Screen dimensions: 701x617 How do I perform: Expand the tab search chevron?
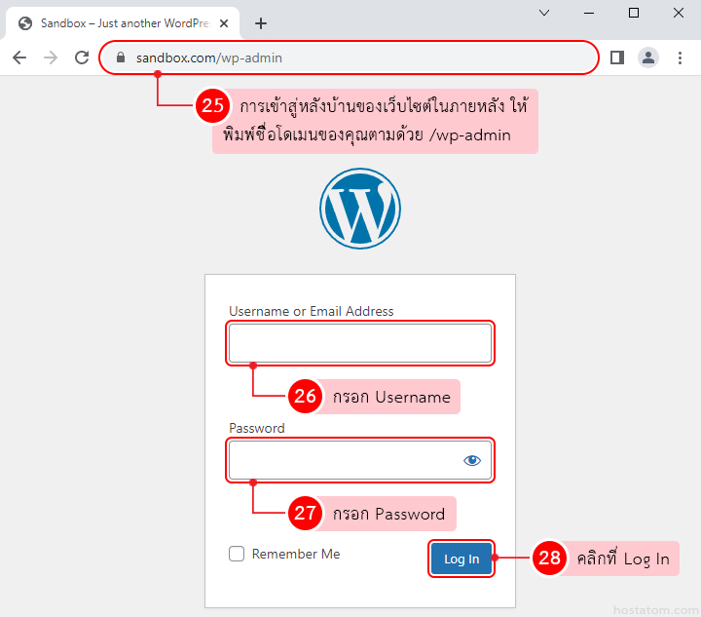544,13
